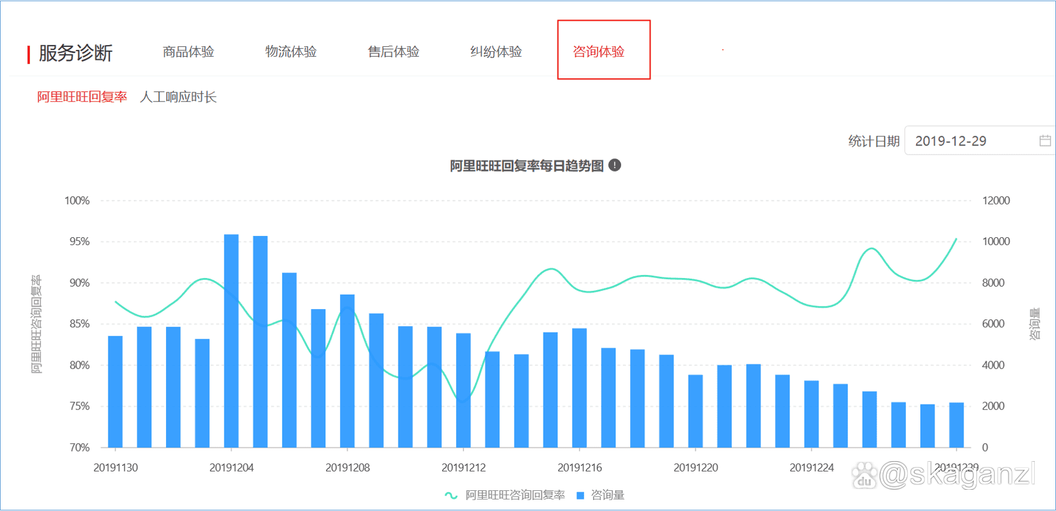
Task: Click the chart title 阿里旺旺回复率每日趋势图
Action: click(x=527, y=165)
